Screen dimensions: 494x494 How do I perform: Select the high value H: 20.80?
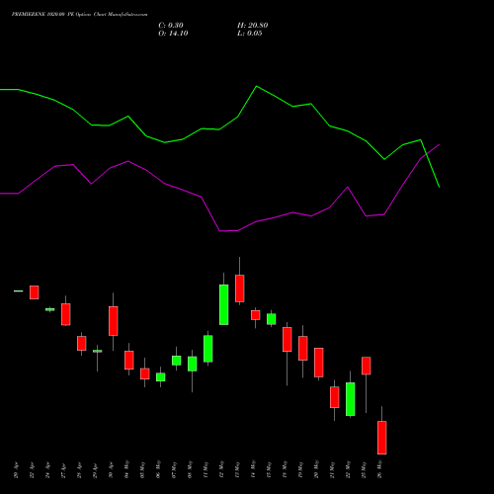[253, 26]
